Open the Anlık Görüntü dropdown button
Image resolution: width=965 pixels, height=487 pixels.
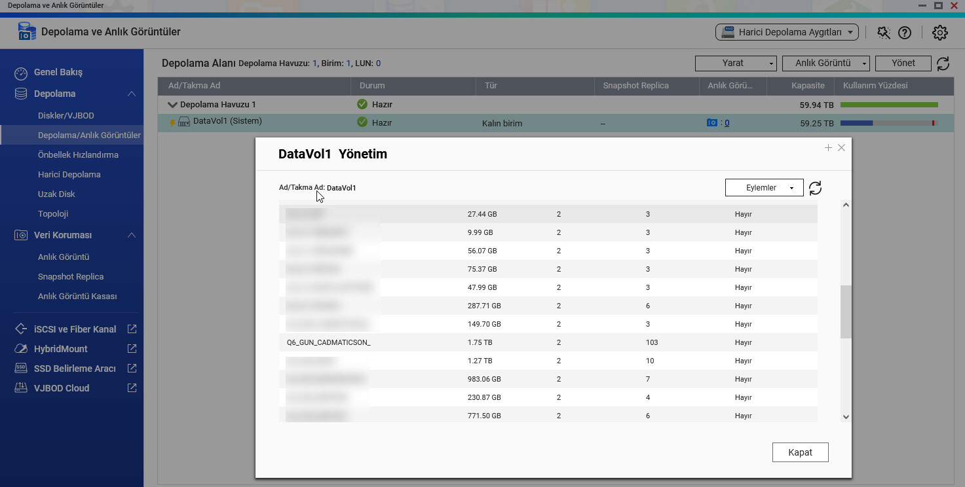[825, 63]
